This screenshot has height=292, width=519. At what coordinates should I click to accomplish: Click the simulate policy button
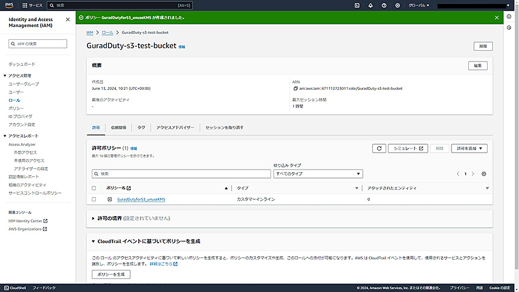click(x=408, y=148)
